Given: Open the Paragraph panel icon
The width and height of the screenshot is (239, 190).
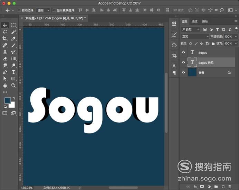Looking at the screenshot, I should 174,73.
